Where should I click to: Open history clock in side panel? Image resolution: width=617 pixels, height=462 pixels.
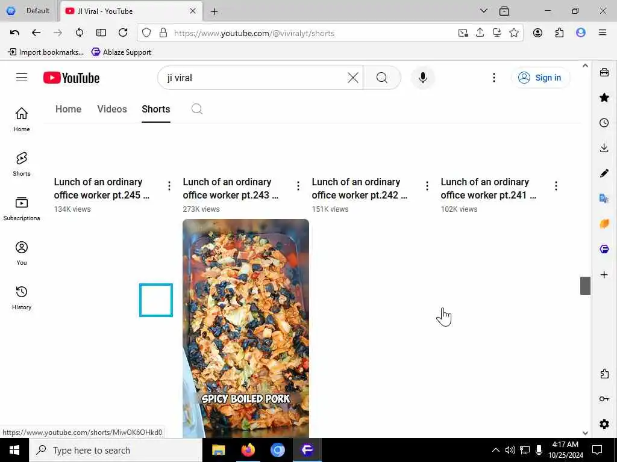604,123
